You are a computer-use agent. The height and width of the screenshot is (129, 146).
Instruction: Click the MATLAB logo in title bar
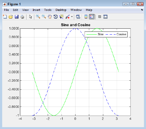(5, 4)
